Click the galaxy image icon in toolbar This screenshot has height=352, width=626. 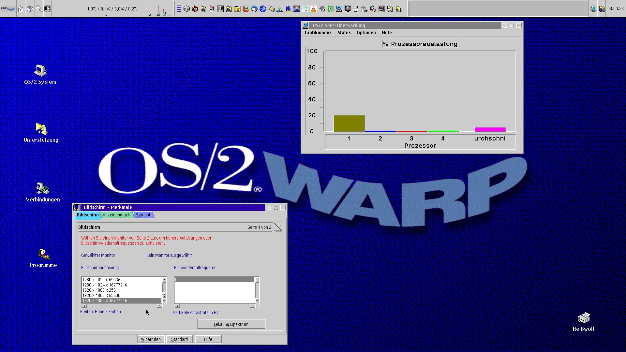coord(297,9)
